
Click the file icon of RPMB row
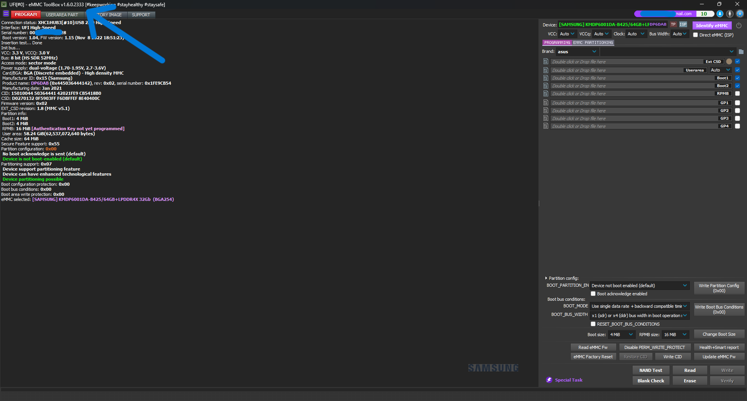click(x=546, y=93)
